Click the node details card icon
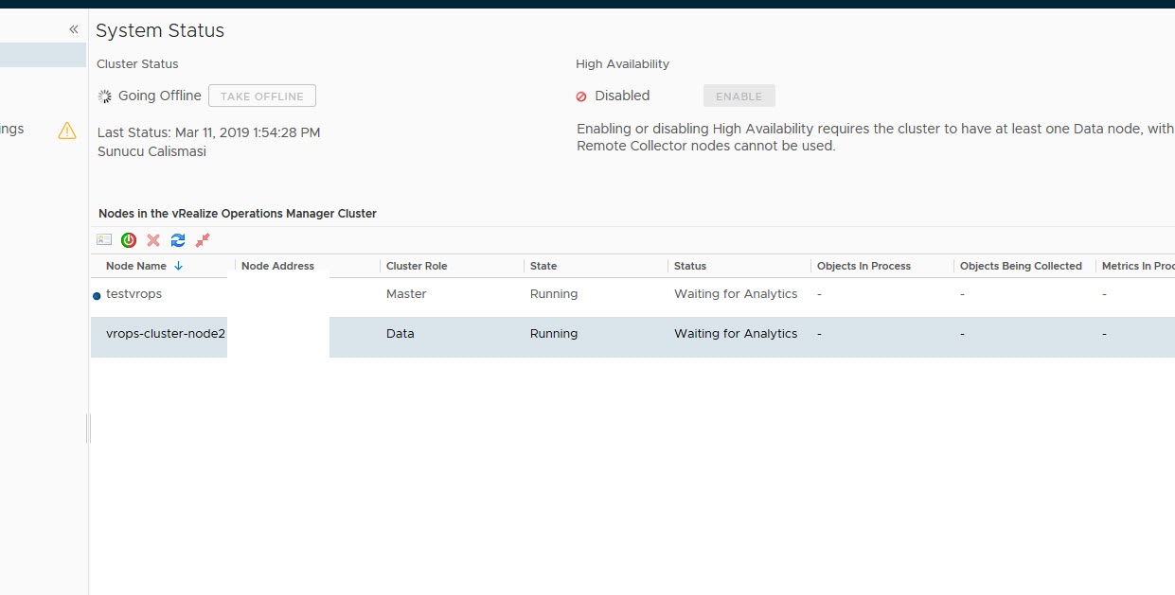 [x=104, y=240]
